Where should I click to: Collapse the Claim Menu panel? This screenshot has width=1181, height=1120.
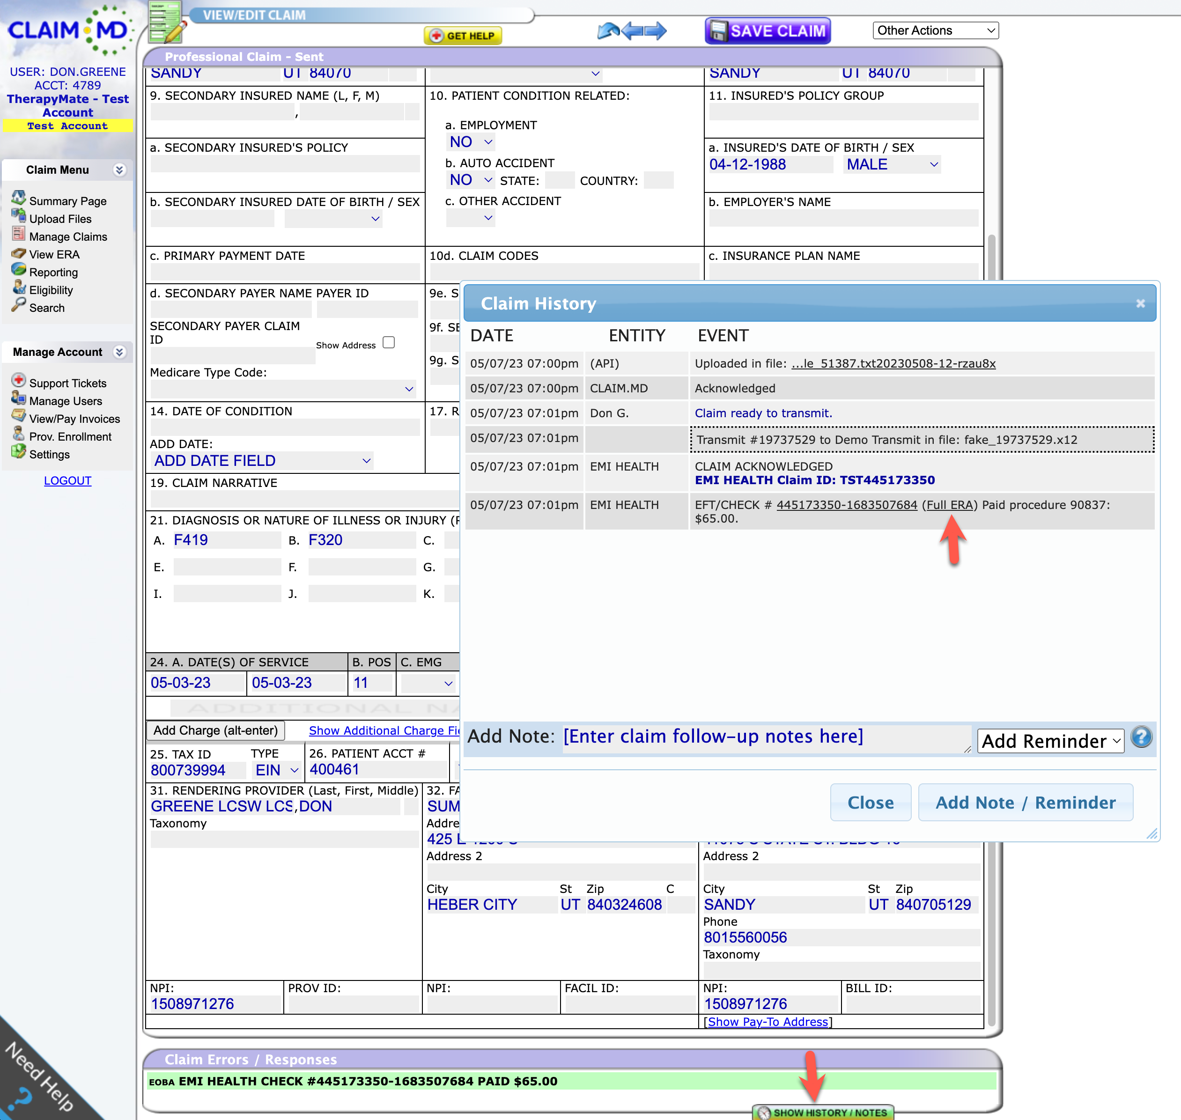[x=119, y=170]
